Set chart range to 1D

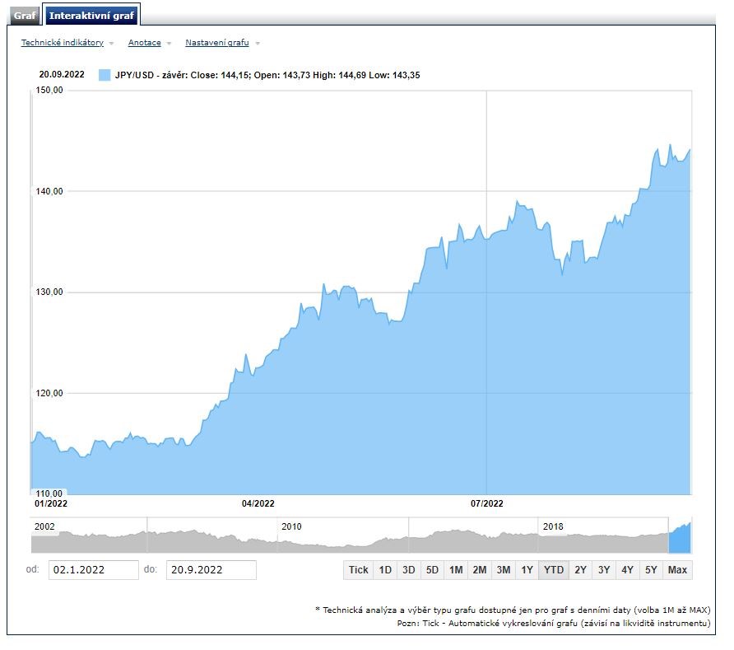click(384, 570)
